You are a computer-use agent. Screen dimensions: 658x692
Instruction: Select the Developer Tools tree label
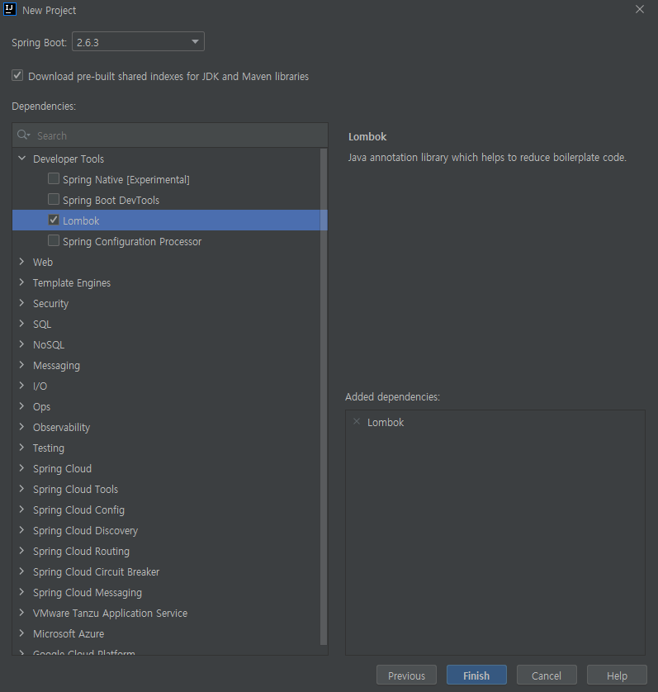pyautogui.click(x=69, y=159)
